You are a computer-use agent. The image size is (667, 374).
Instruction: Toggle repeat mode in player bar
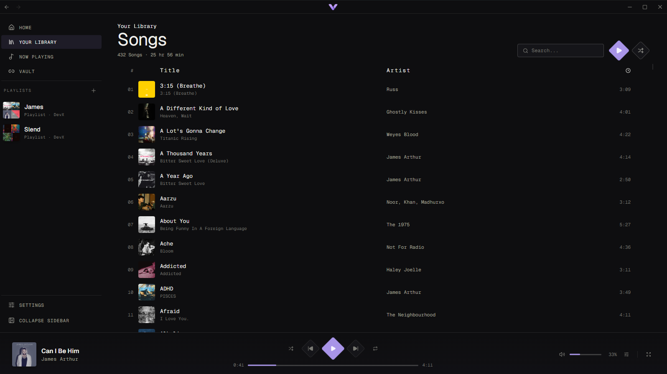(x=375, y=349)
